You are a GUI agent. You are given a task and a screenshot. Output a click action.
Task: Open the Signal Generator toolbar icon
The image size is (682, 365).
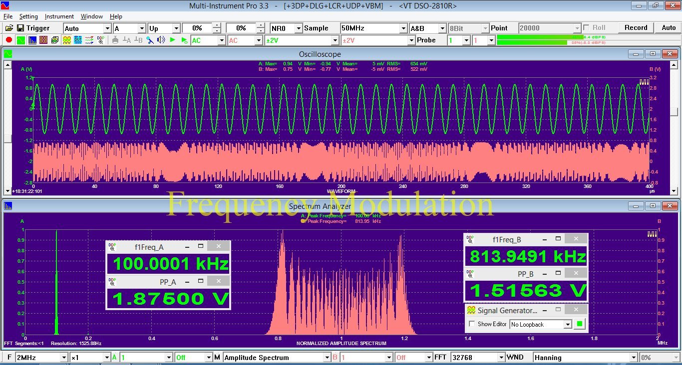66,40
